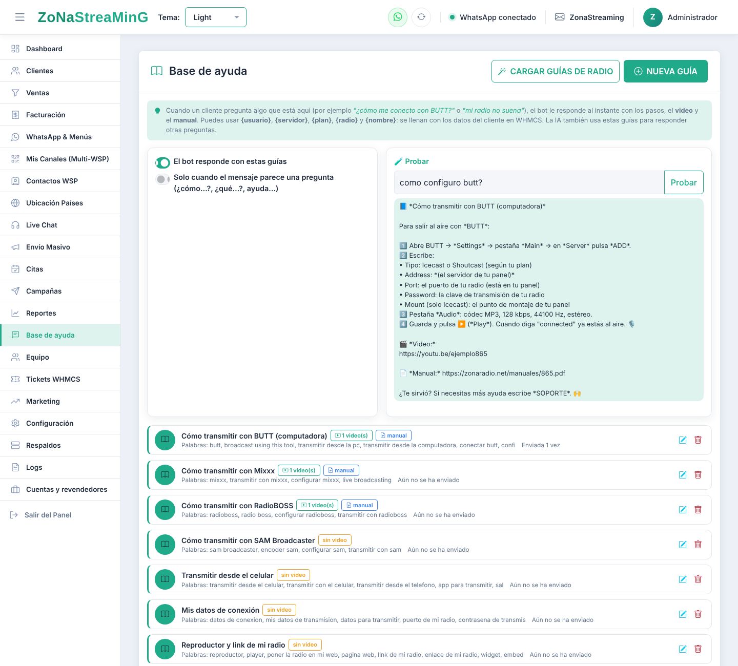The image size is (738, 666).
Task: Delete the Mis datos de conexión guide
Action: point(698,614)
